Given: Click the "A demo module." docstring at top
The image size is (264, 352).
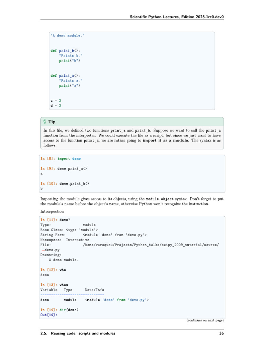Looking at the screenshot, I should (x=67, y=35).
